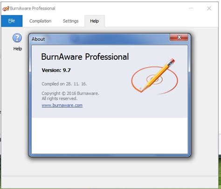Close the About dialog with red X

pyautogui.click(x=179, y=37)
